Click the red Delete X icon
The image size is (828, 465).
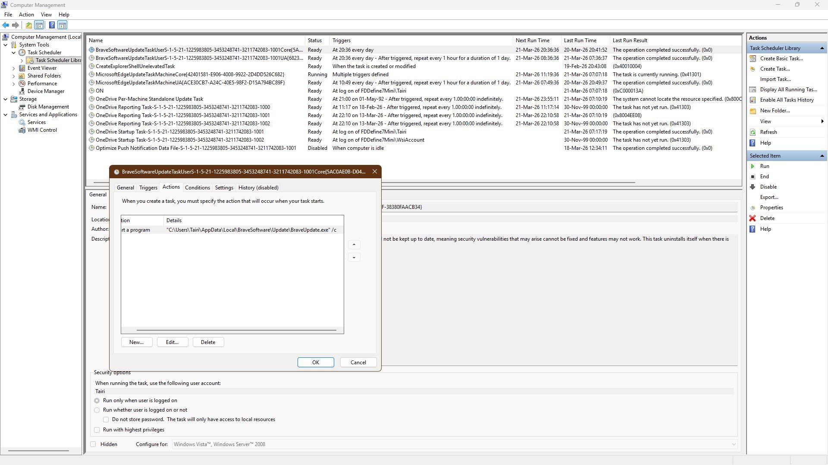(753, 218)
